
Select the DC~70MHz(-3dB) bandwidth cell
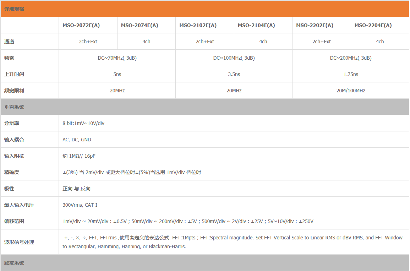117,58
